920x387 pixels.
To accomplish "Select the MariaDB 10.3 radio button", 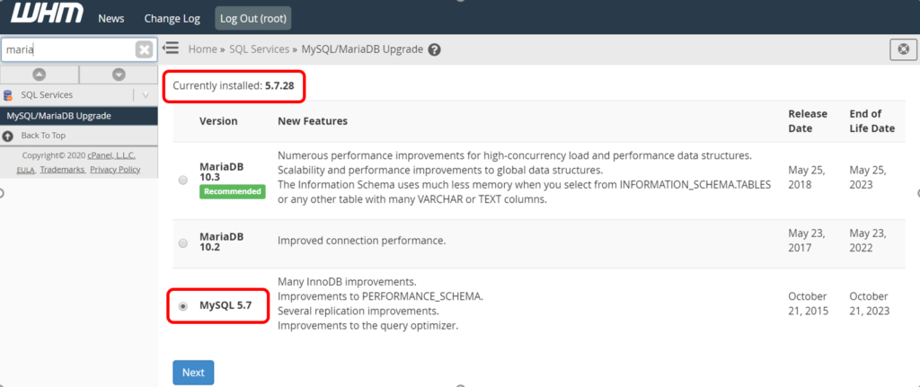I will point(183,180).
